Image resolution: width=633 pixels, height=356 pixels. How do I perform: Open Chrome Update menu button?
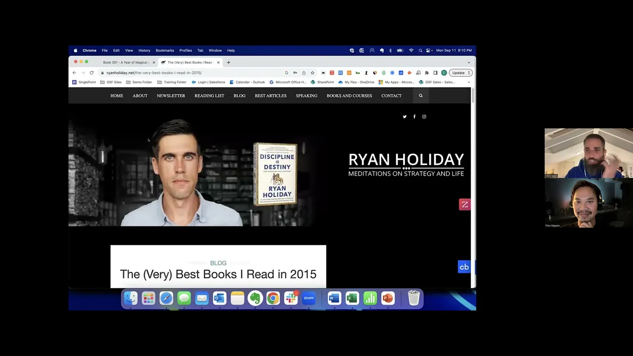coord(460,73)
